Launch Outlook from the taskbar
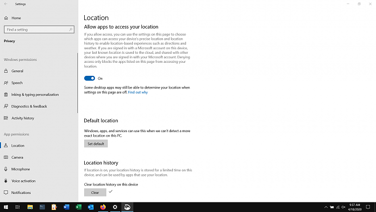376x212 pixels. coord(91,207)
